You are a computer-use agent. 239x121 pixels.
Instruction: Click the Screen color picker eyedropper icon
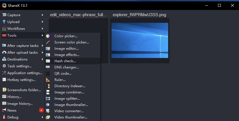[x=48, y=42]
